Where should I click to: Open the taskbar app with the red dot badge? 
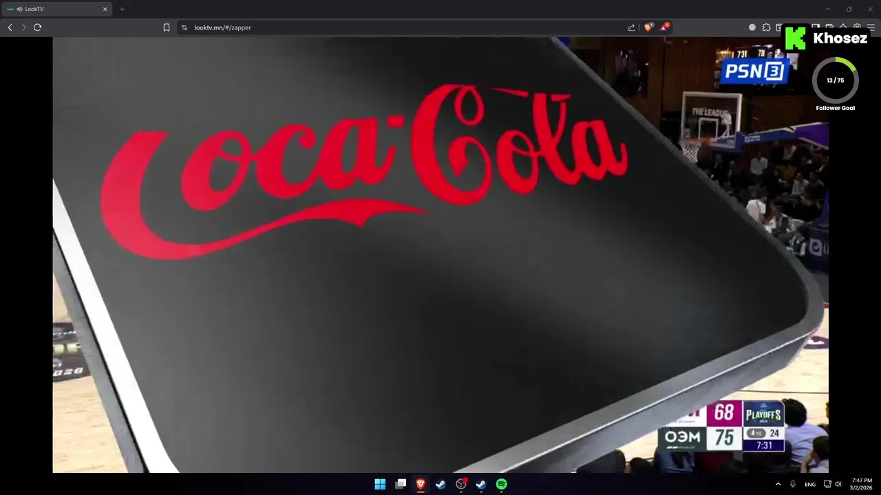coord(461,484)
